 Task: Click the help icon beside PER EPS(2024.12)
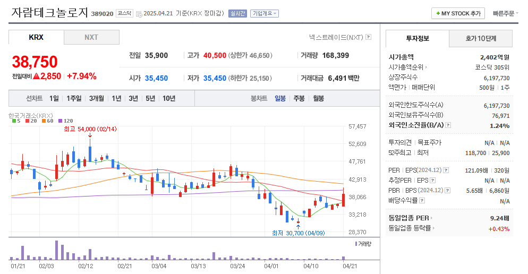[x=446, y=170]
